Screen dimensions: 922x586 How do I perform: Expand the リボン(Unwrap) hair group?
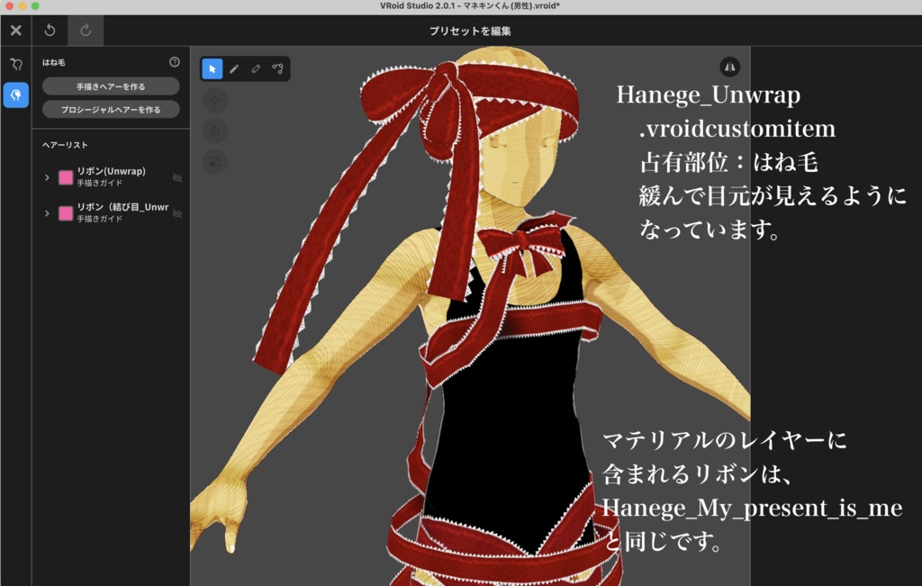click(49, 177)
